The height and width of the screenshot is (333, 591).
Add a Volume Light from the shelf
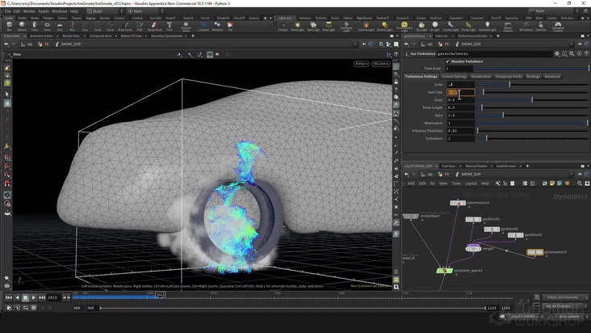[x=366, y=26]
